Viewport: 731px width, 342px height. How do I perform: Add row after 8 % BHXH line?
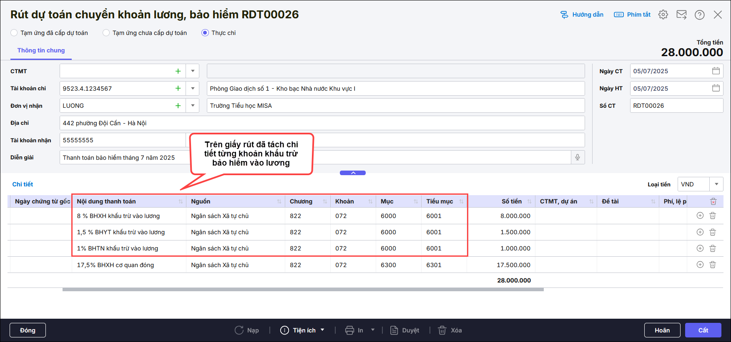700,216
